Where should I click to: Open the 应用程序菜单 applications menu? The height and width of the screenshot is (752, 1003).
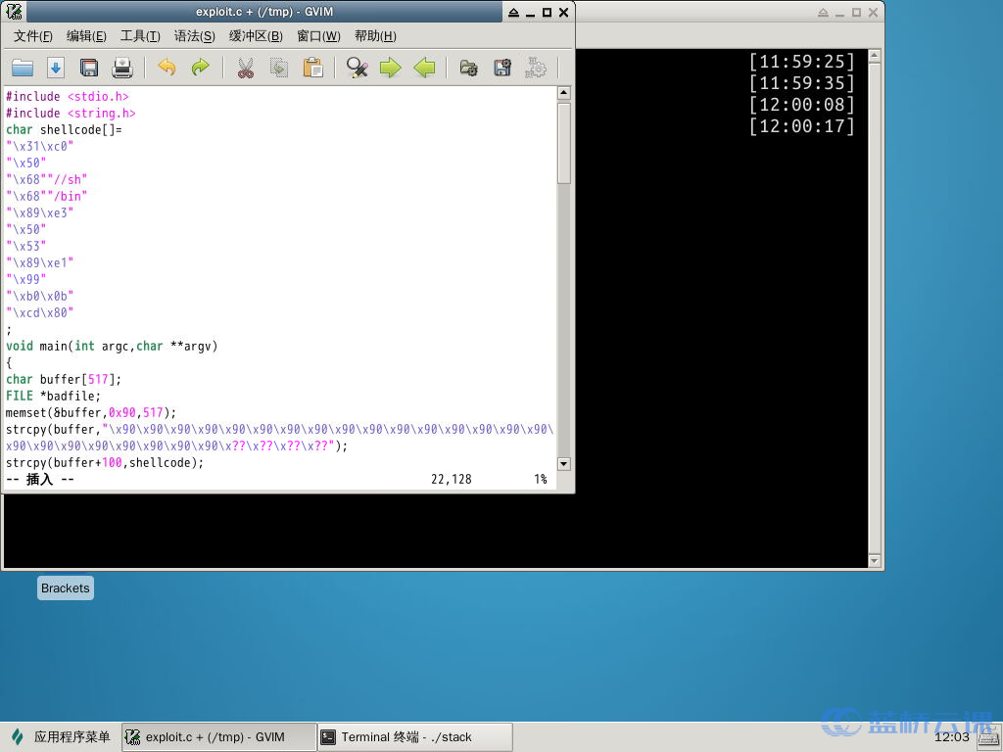click(x=61, y=736)
